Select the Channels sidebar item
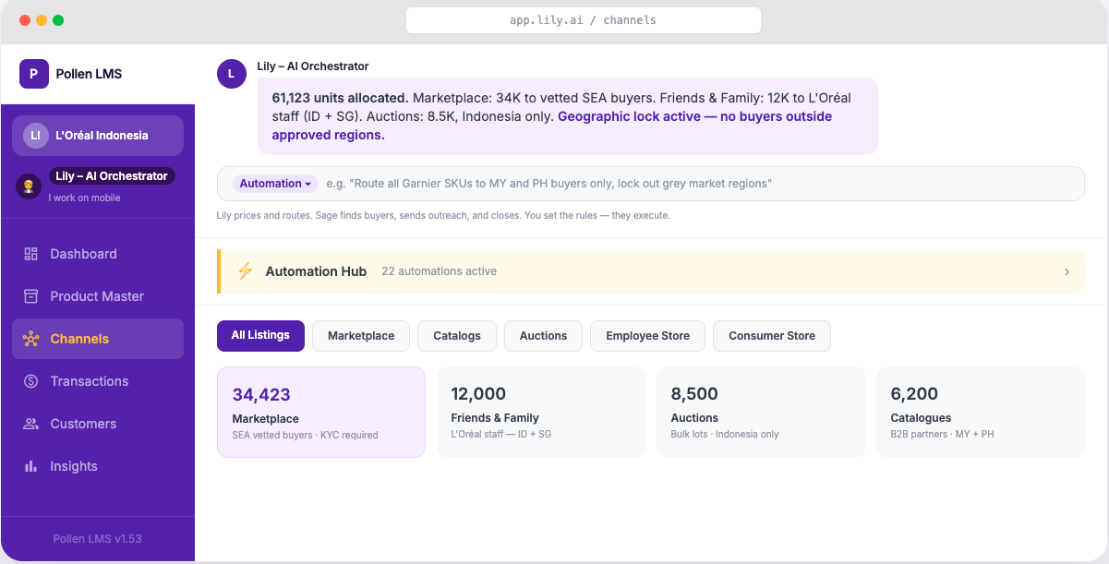 click(x=98, y=339)
